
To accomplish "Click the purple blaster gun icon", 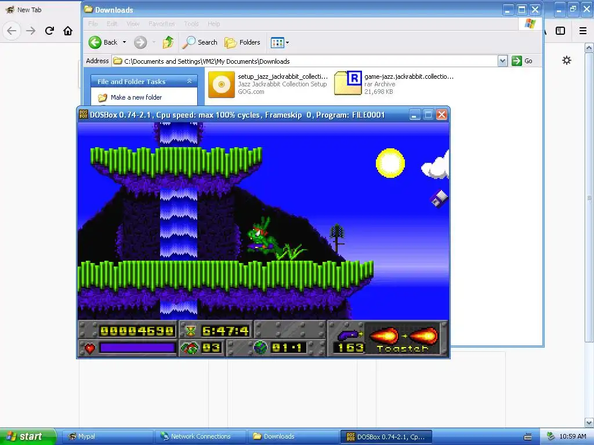I will (x=349, y=335).
